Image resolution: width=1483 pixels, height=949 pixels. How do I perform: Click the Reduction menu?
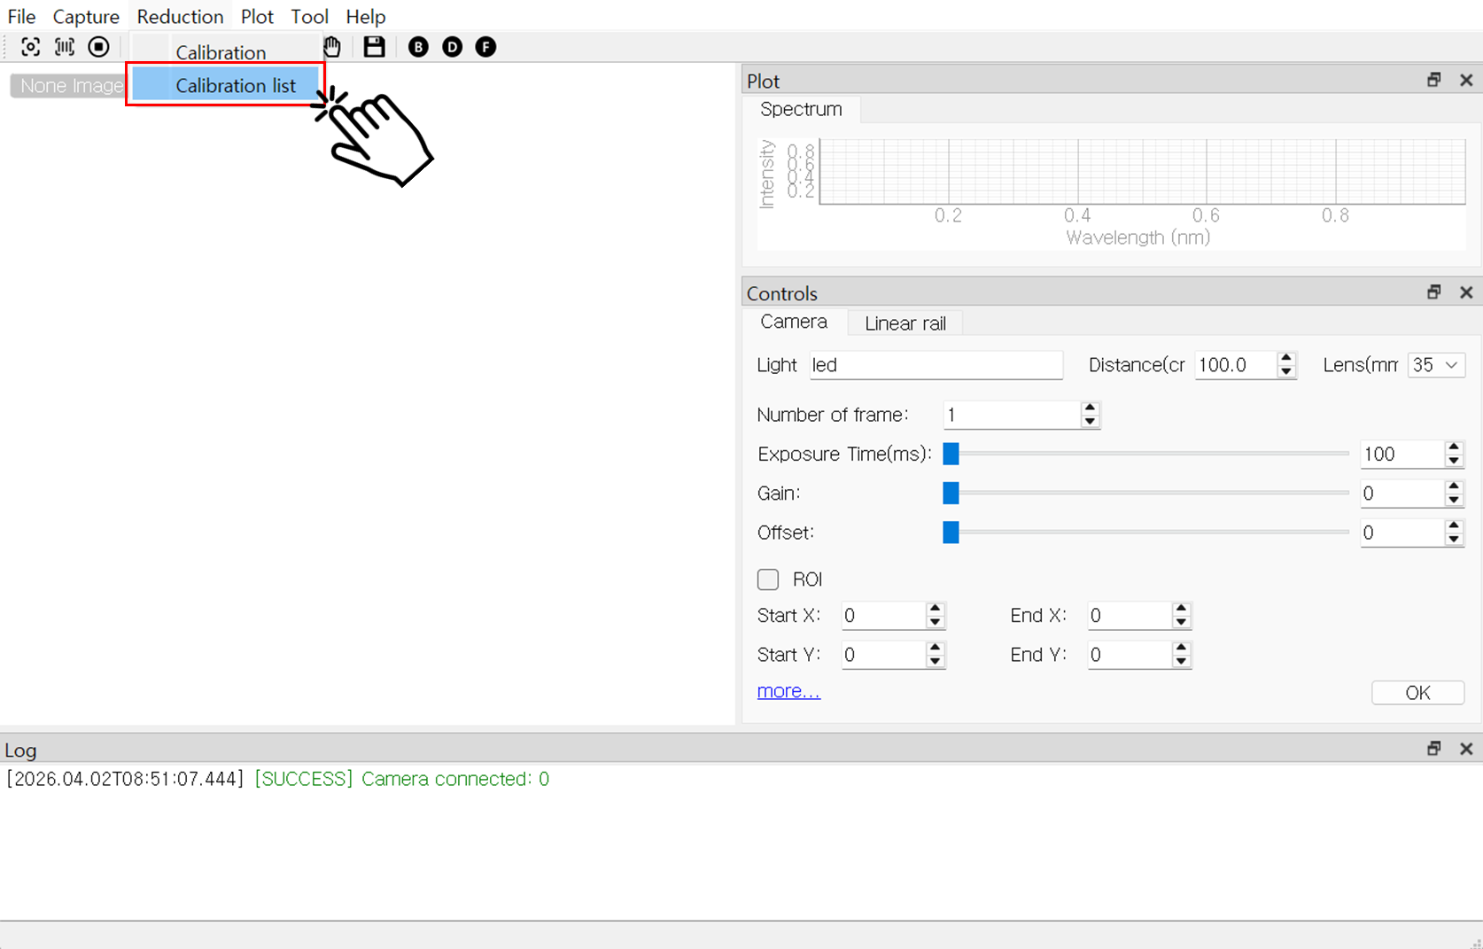[180, 16]
